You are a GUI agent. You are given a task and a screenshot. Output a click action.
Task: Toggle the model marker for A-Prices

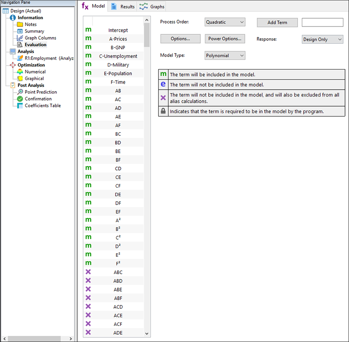pyautogui.click(x=88, y=39)
